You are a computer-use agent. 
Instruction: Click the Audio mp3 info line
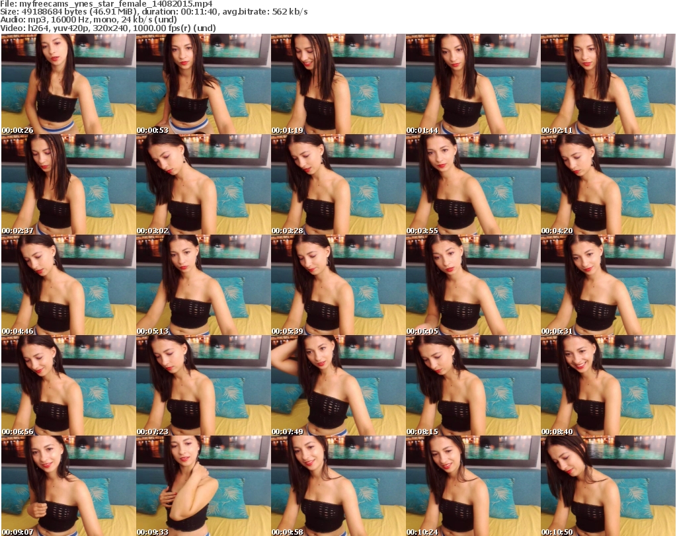tap(89, 20)
